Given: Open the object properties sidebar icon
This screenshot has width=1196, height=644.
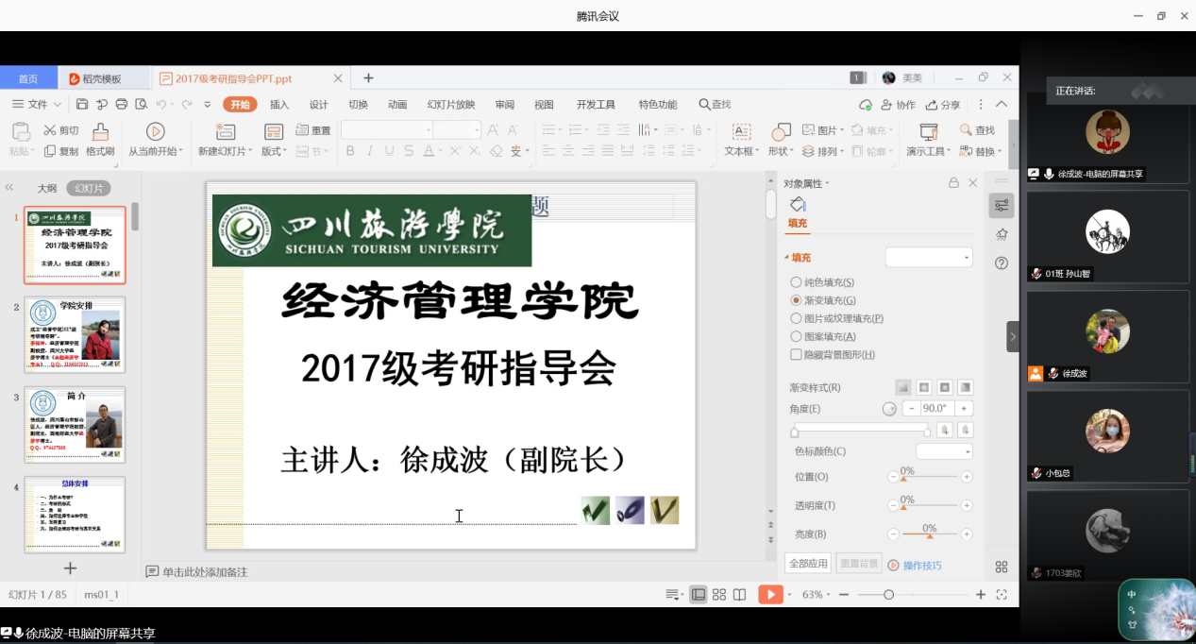Looking at the screenshot, I should click(1002, 205).
